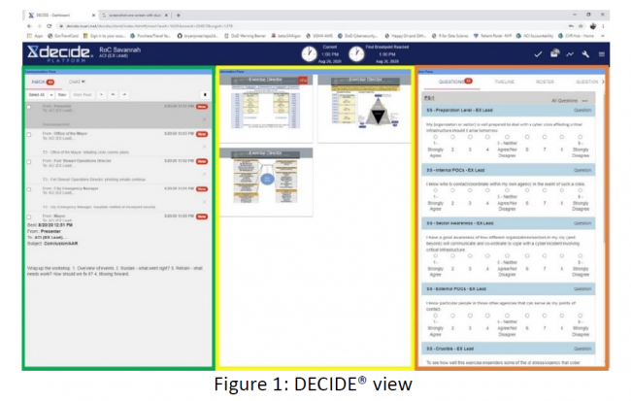Open the trend line chart icon
Image resolution: width=631 pixels, height=401 pixels.
(x=570, y=54)
